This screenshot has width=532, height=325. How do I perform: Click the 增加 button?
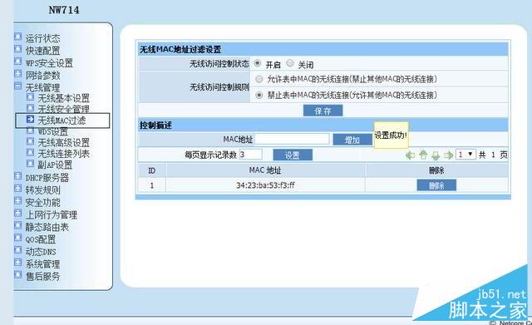(352, 140)
